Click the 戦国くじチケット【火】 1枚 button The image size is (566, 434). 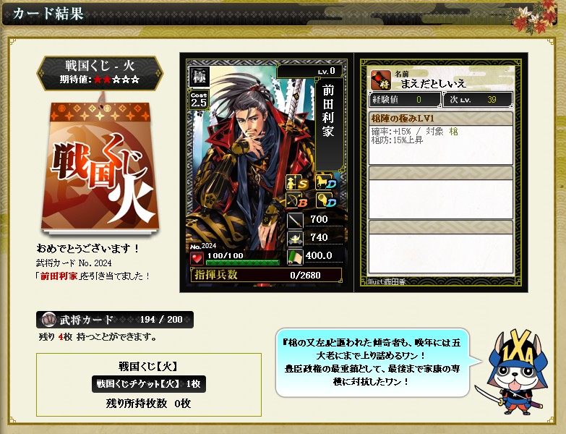149,384
